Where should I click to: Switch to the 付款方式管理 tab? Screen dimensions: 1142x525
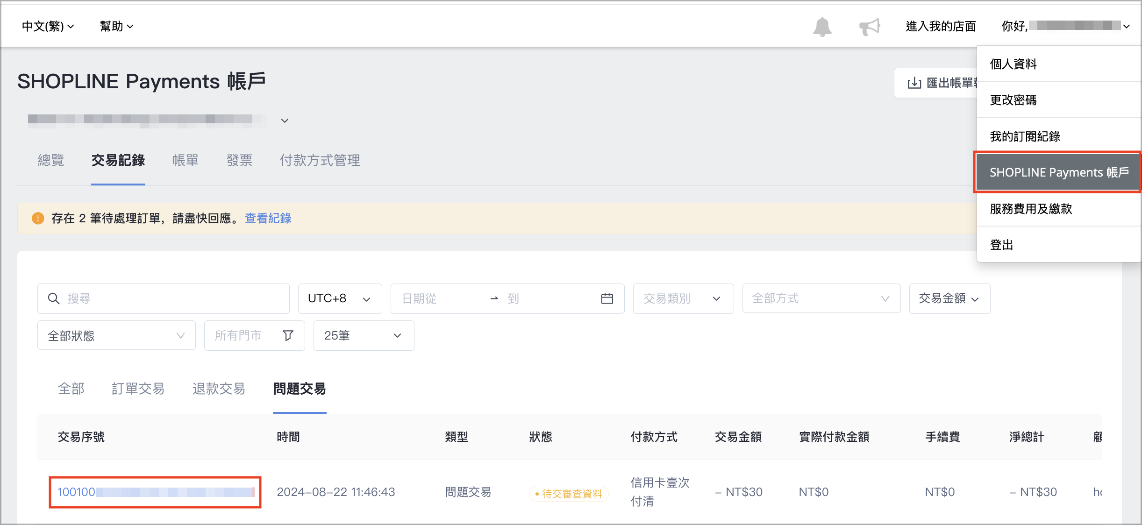tap(320, 160)
